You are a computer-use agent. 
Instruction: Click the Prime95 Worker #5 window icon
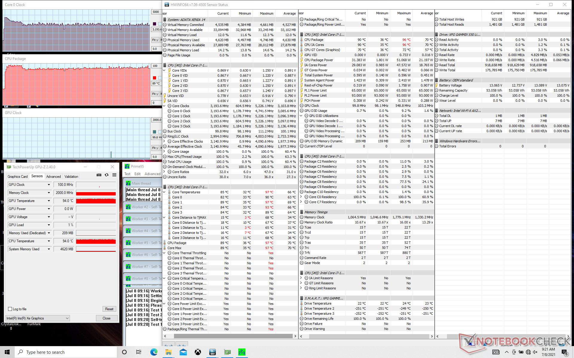(128, 243)
